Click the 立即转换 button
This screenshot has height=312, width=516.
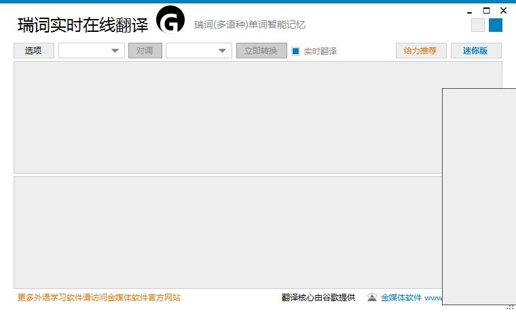(x=261, y=51)
